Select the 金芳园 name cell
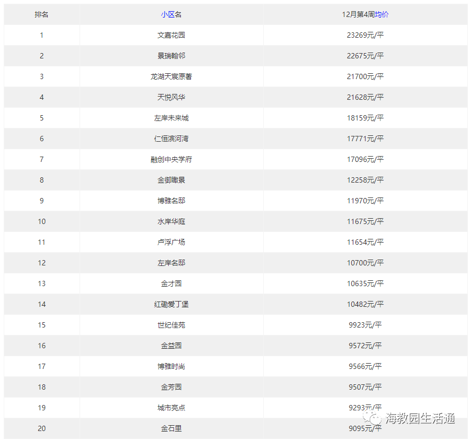The width and height of the screenshot is (470, 439). pyautogui.click(x=171, y=387)
